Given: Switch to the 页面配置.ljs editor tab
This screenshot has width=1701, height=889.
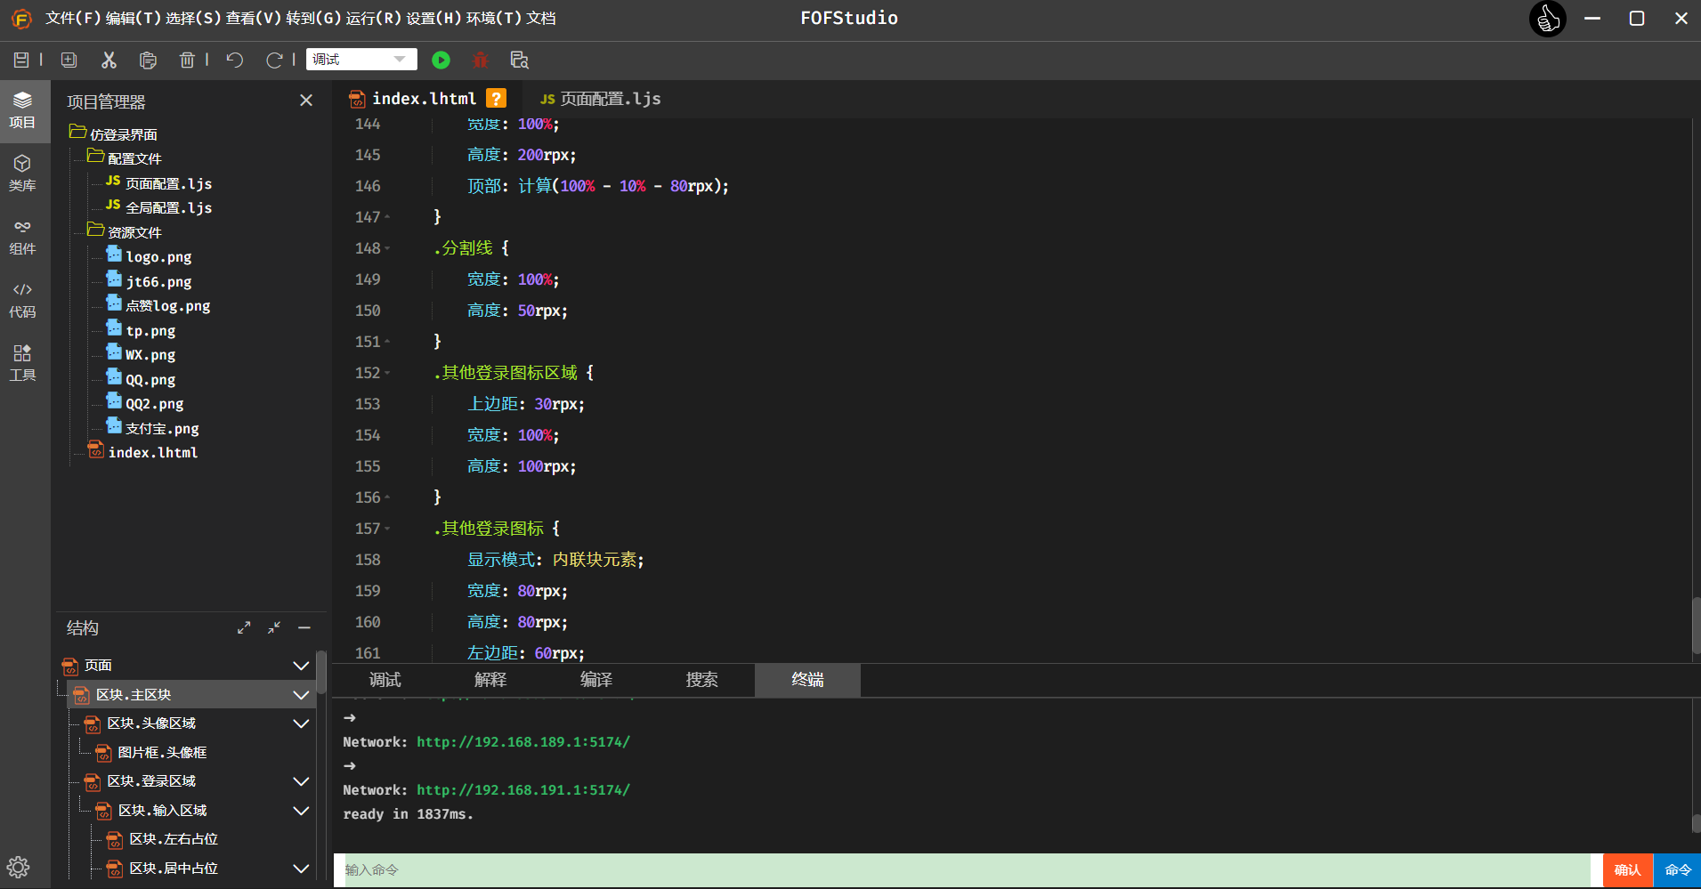Looking at the screenshot, I should [x=601, y=99].
